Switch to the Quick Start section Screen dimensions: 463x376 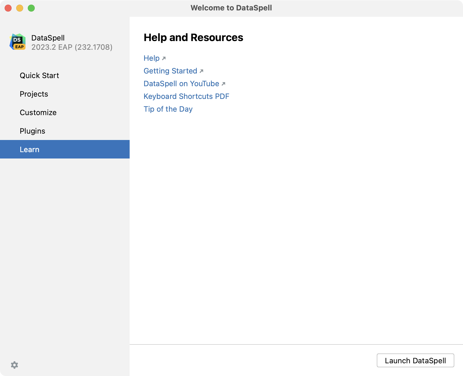tap(39, 75)
